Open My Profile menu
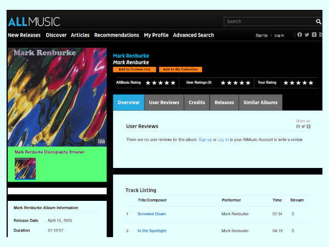Screen dimensions: 329x247 tap(156, 35)
